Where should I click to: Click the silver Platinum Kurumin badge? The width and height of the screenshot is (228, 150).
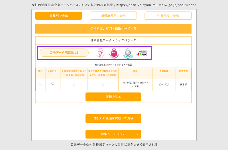[x=128, y=53]
